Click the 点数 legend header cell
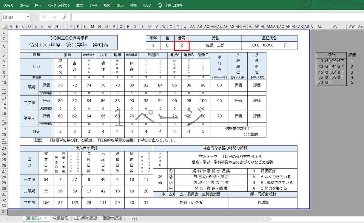This screenshot has height=223, width=364. pos(331,55)
